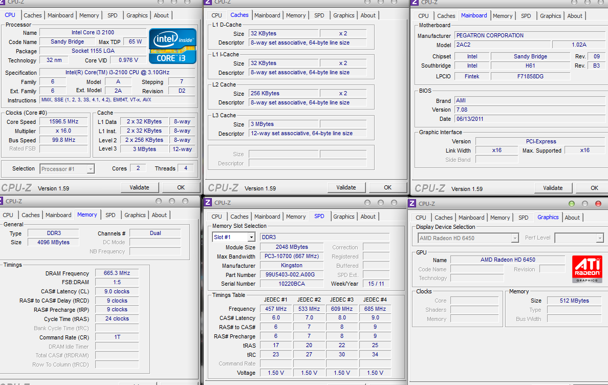Image resolution: width=608 pixels, height=385 pixels.
Task: Click the middle gray circle in Graphics title bar
Action: click(x=585, y=204)
